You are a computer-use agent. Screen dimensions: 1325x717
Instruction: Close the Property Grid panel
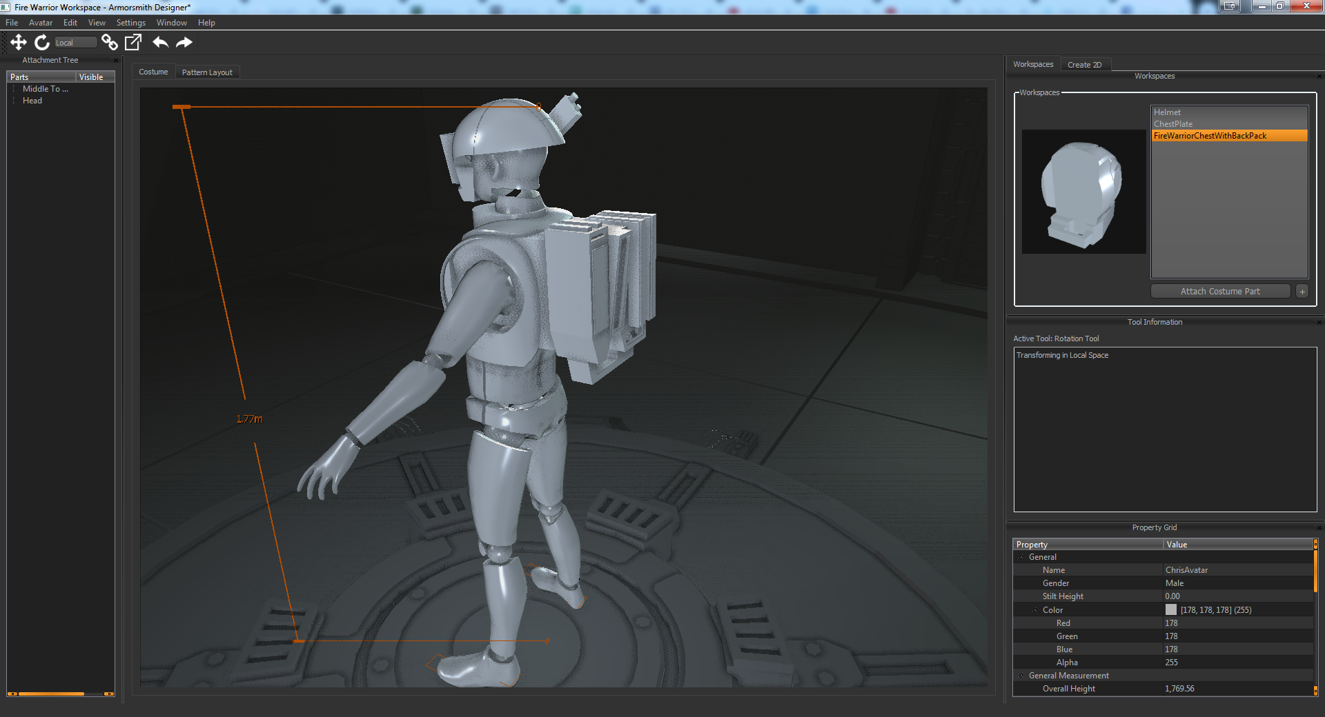pos(1319,528)
